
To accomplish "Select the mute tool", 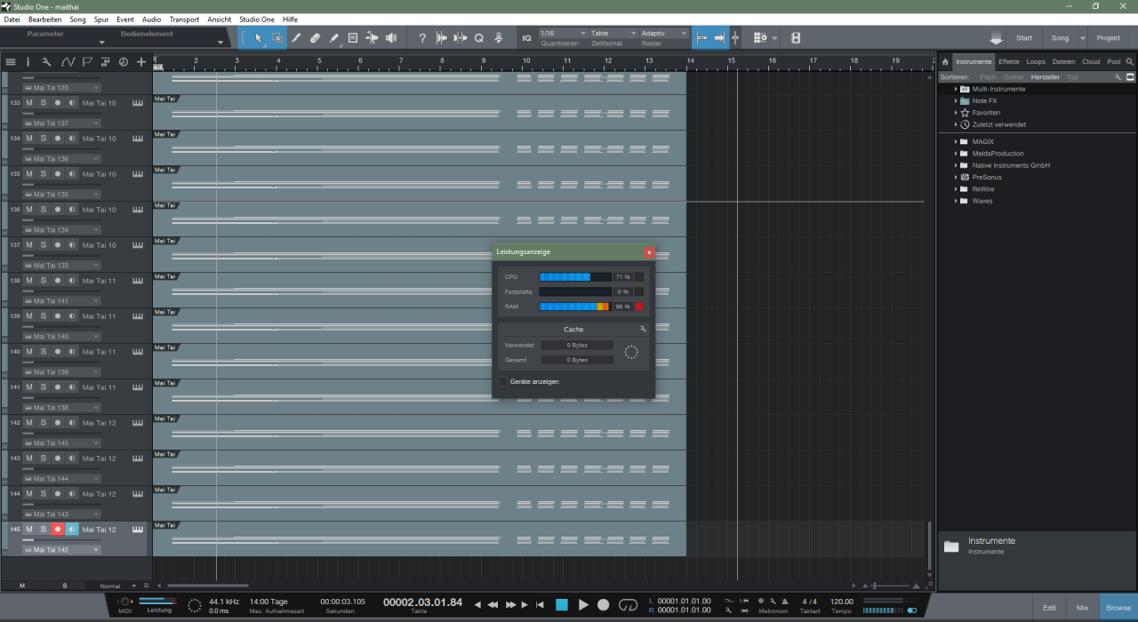I will [x=353, y=38].
